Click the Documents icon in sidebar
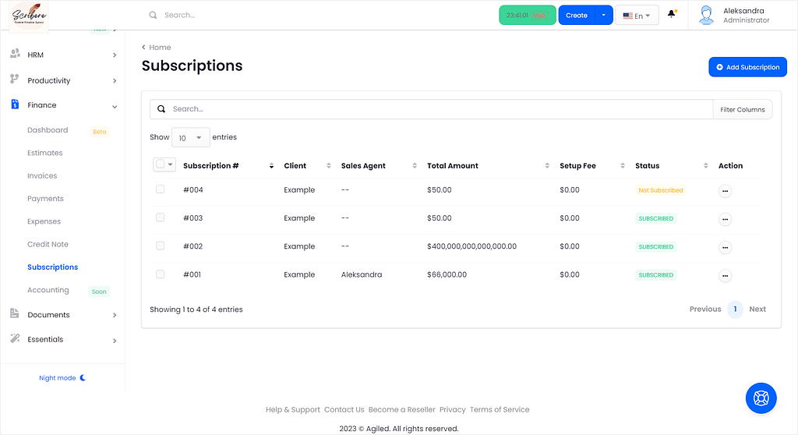This screenshot has width=798, height=435. [15, 313]
